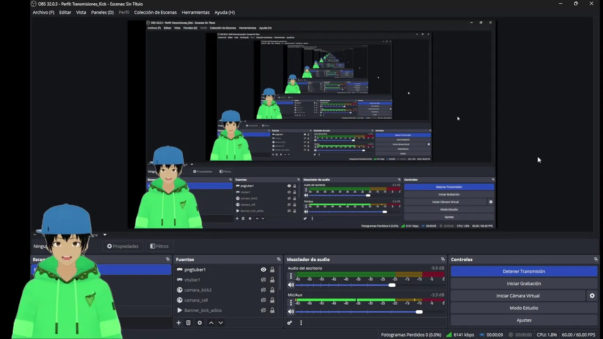
Task: Click Detener Transmisión to stop streaming
Action: pyautogui.click(x=524, y=271)
